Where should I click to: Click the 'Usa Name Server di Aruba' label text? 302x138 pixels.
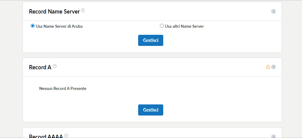pos(59,26)
